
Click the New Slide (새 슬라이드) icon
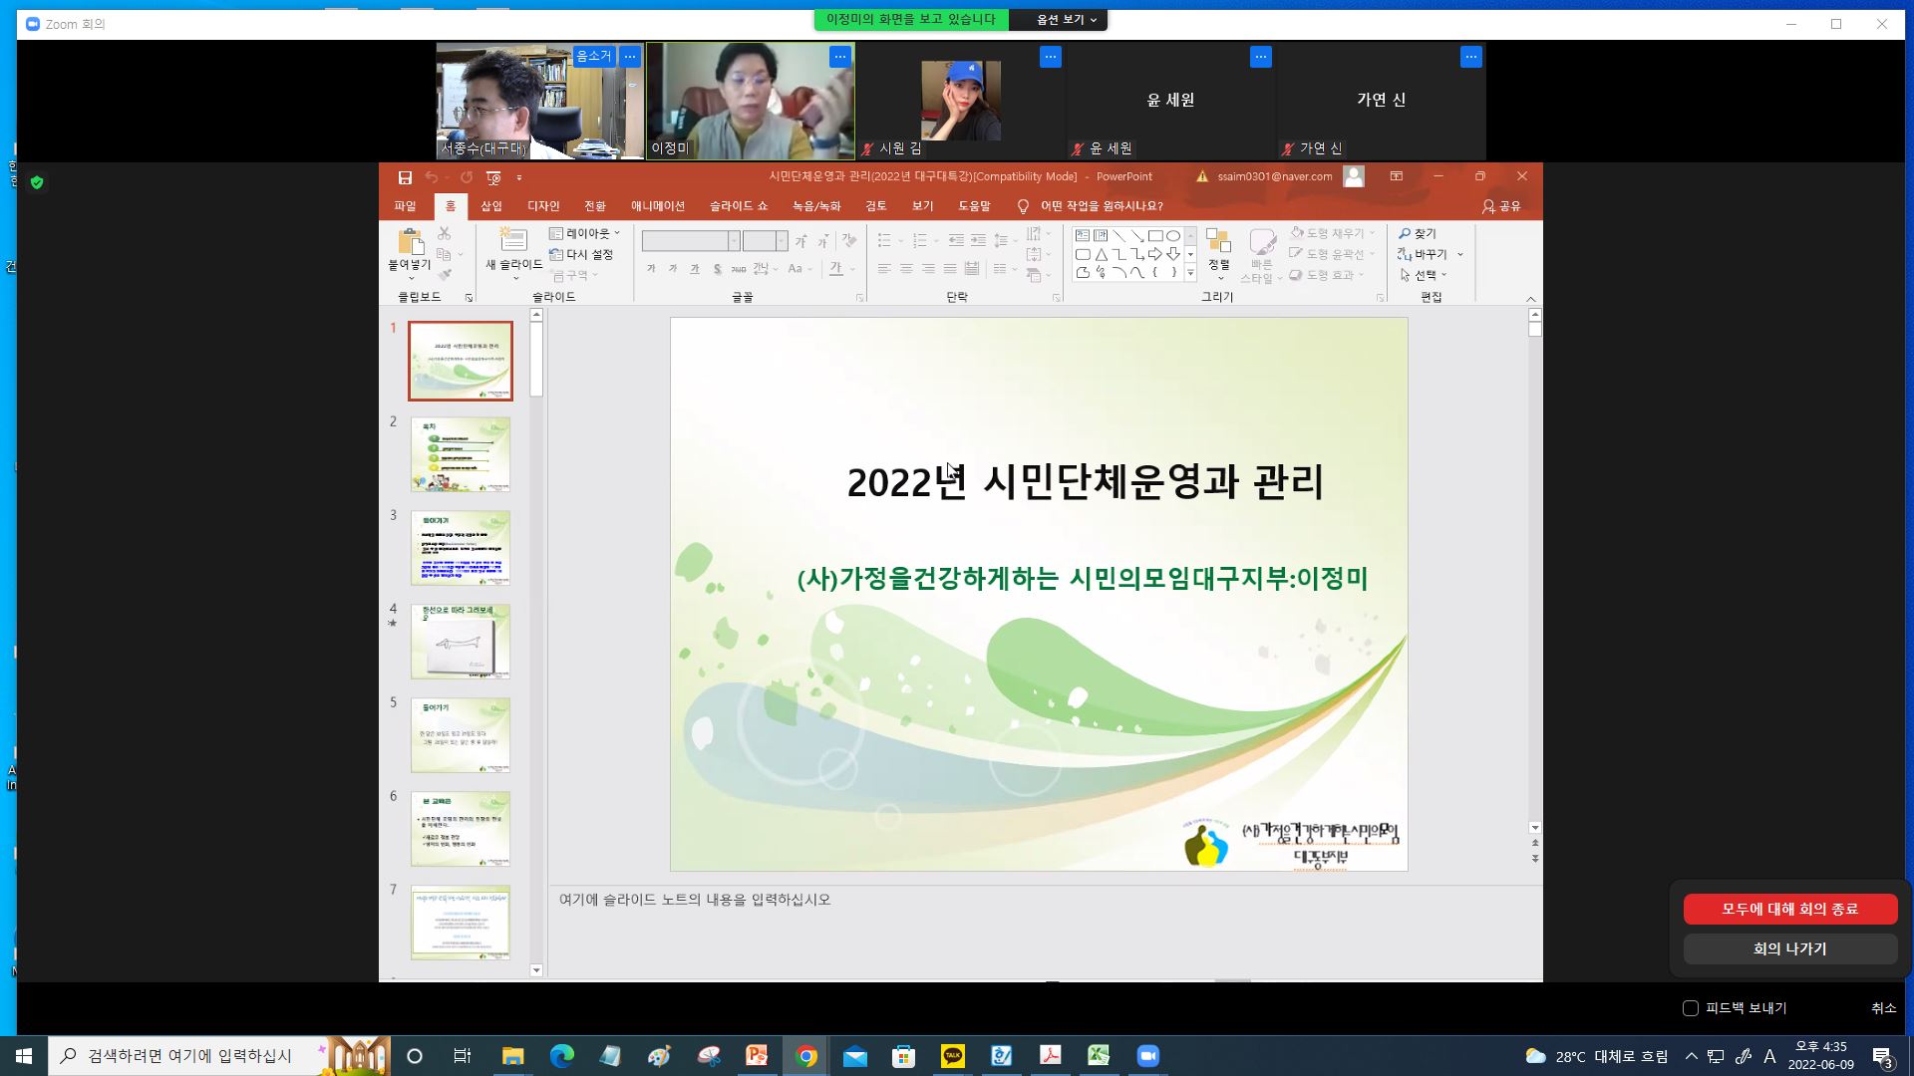click(512, 240)
